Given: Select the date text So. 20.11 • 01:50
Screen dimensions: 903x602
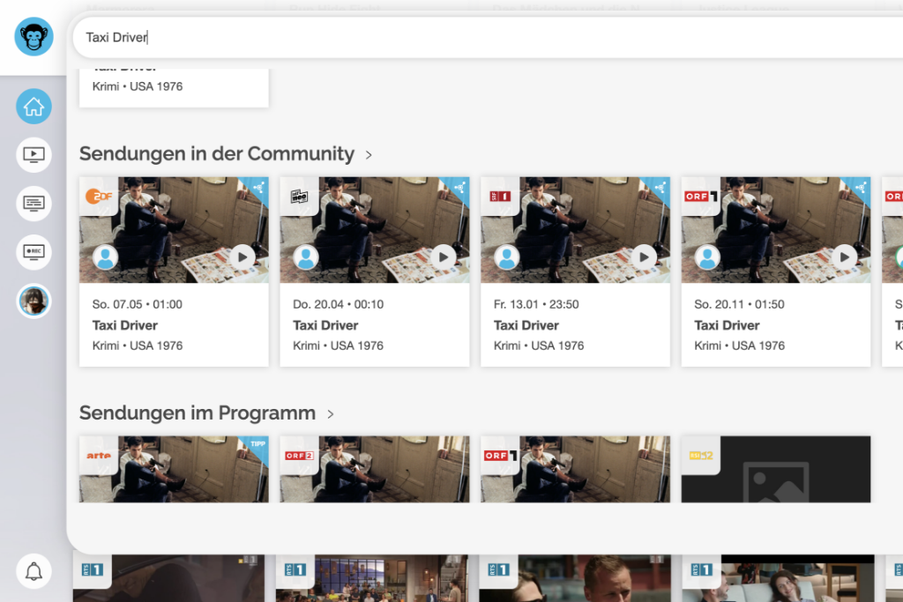Looking at the screenshot, I should coord(739,304).
